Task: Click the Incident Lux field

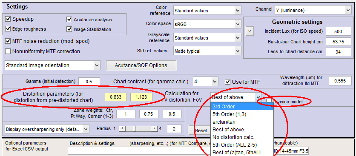Action: 338,31
